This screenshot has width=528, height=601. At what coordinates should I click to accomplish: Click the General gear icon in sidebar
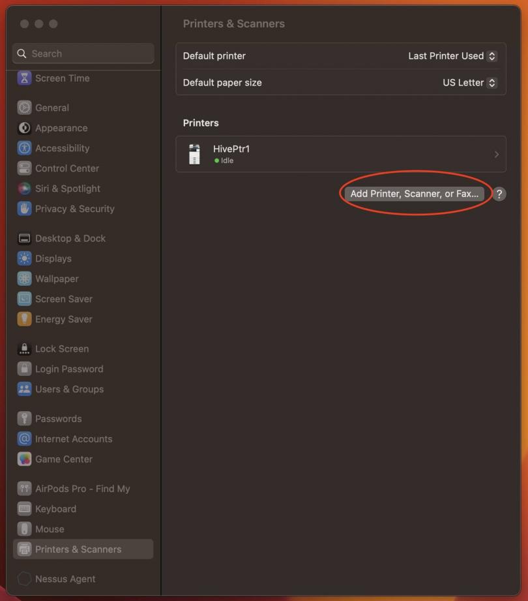(24, 108)
